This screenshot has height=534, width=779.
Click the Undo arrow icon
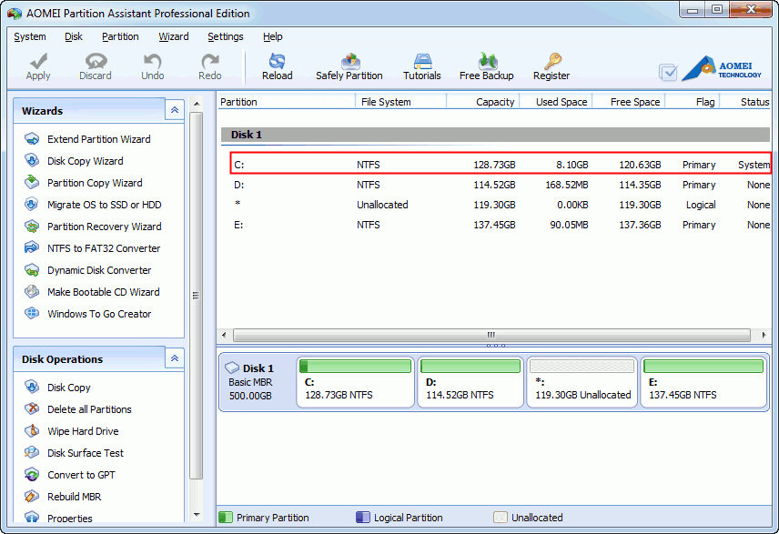[152, 61]
